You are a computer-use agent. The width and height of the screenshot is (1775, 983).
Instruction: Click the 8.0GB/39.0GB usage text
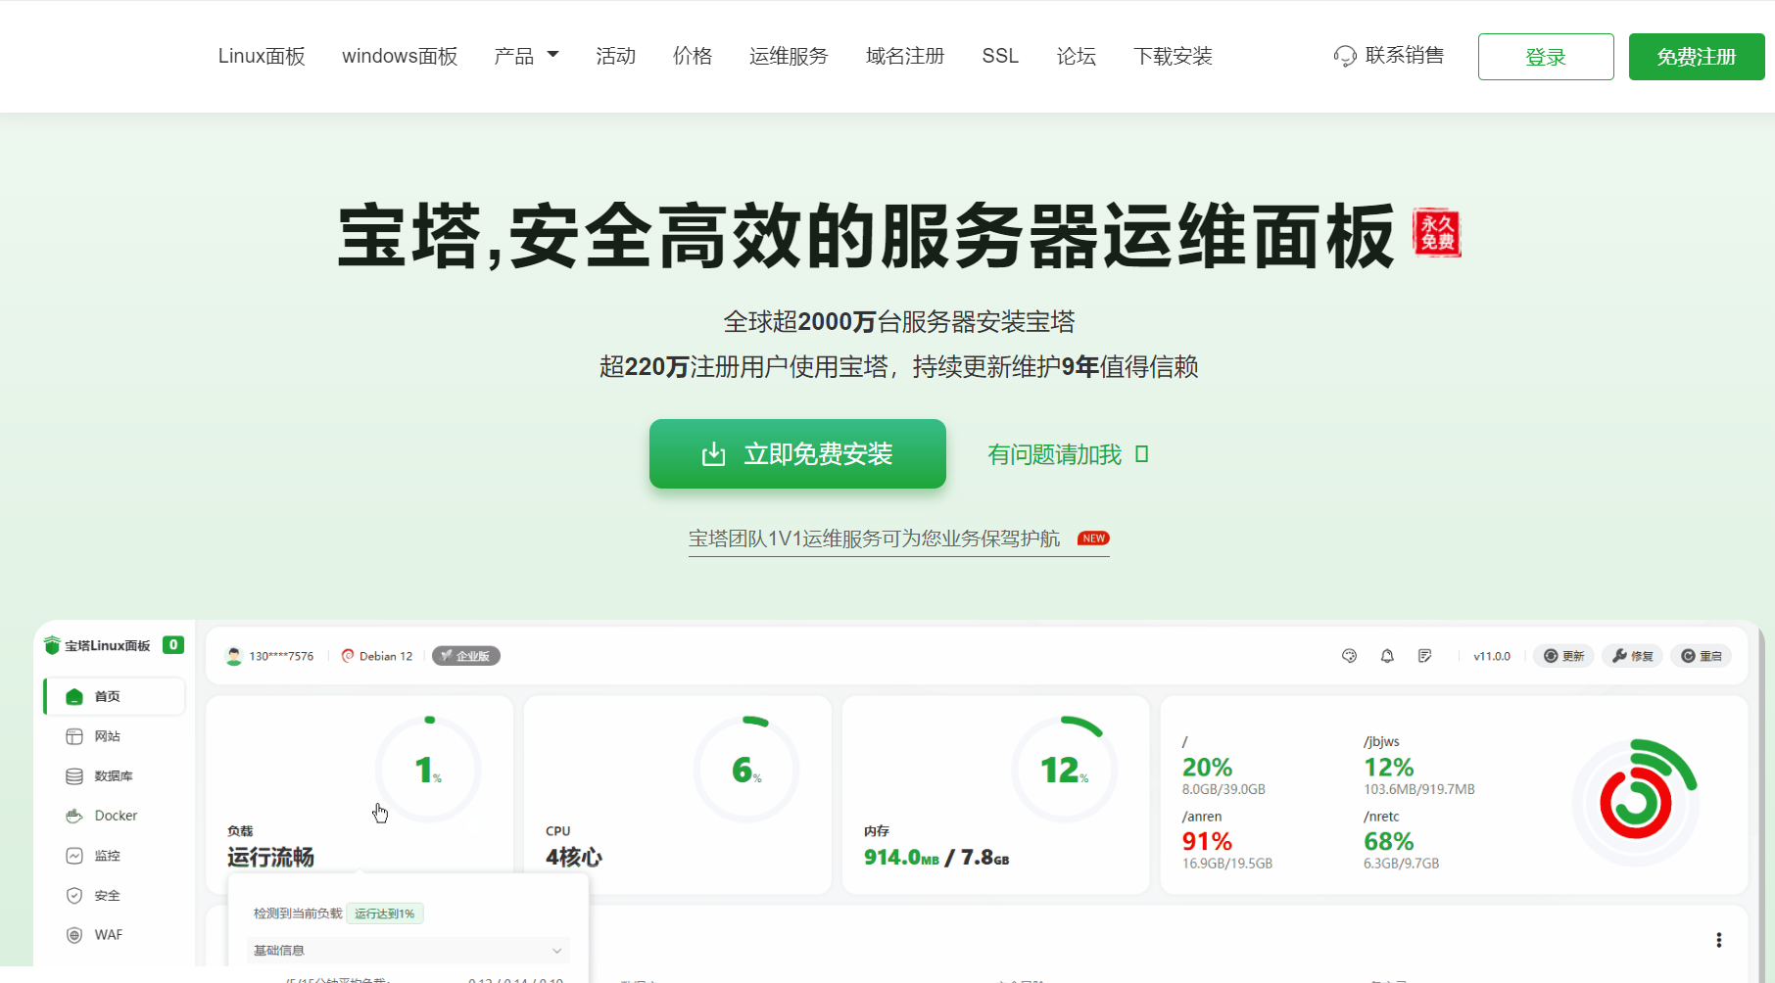coord(1223,789)
